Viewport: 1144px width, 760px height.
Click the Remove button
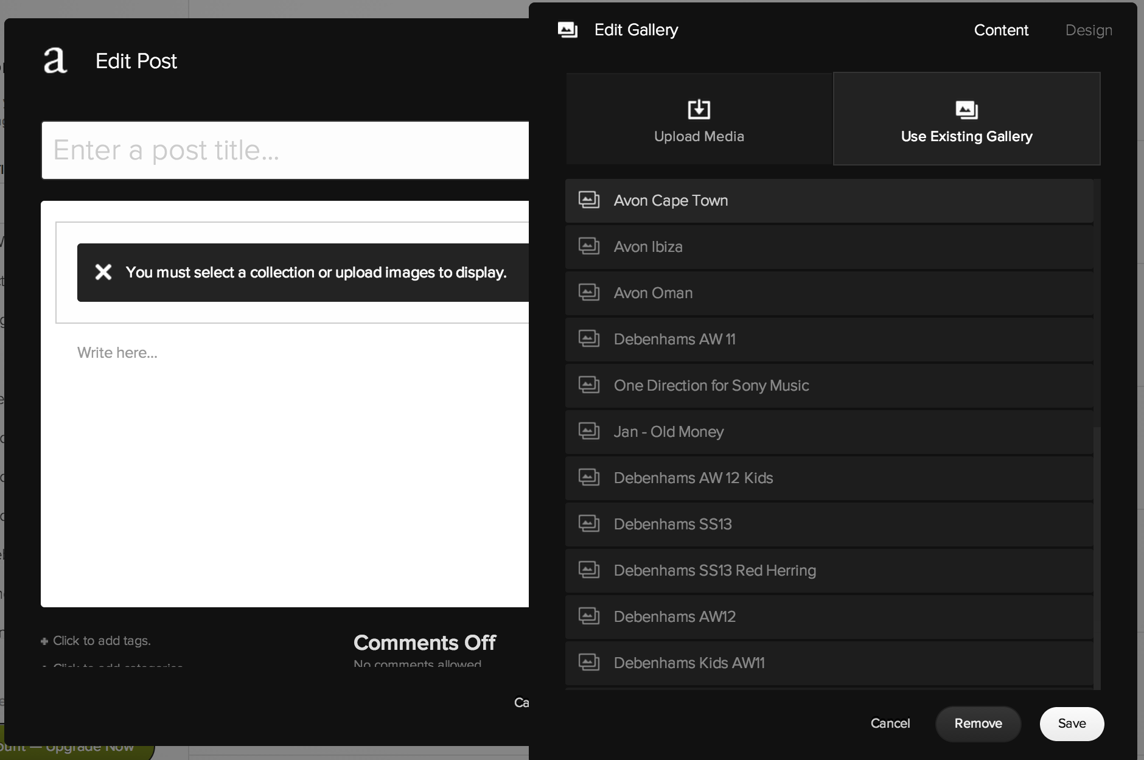click(x=978, y=723)
